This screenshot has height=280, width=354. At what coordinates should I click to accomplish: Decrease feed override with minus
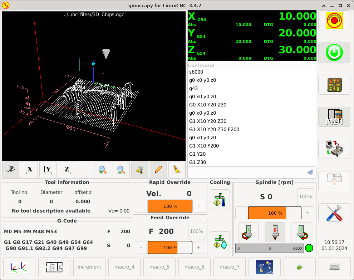click(x=141, y=247)
